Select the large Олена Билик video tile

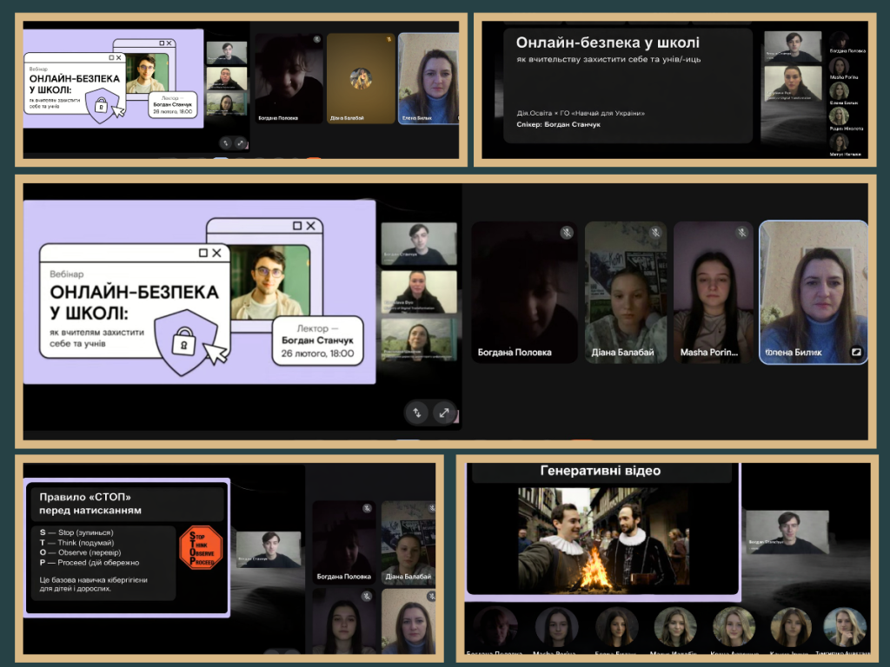[813, 291]
